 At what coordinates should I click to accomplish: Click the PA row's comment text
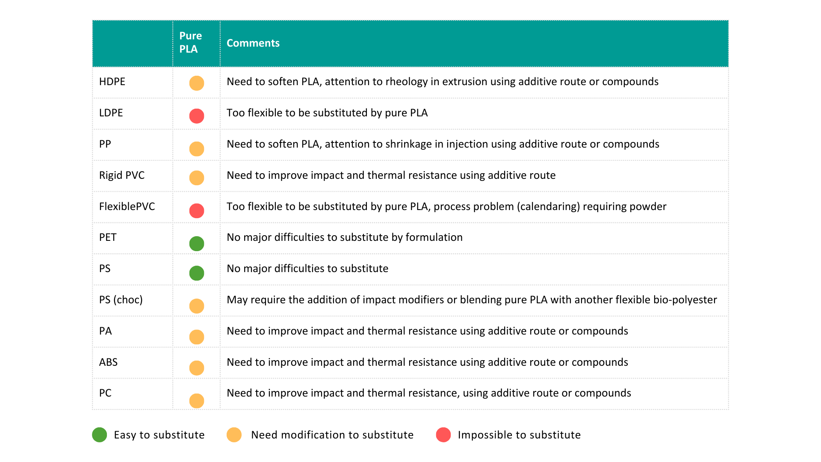(427, 331)
